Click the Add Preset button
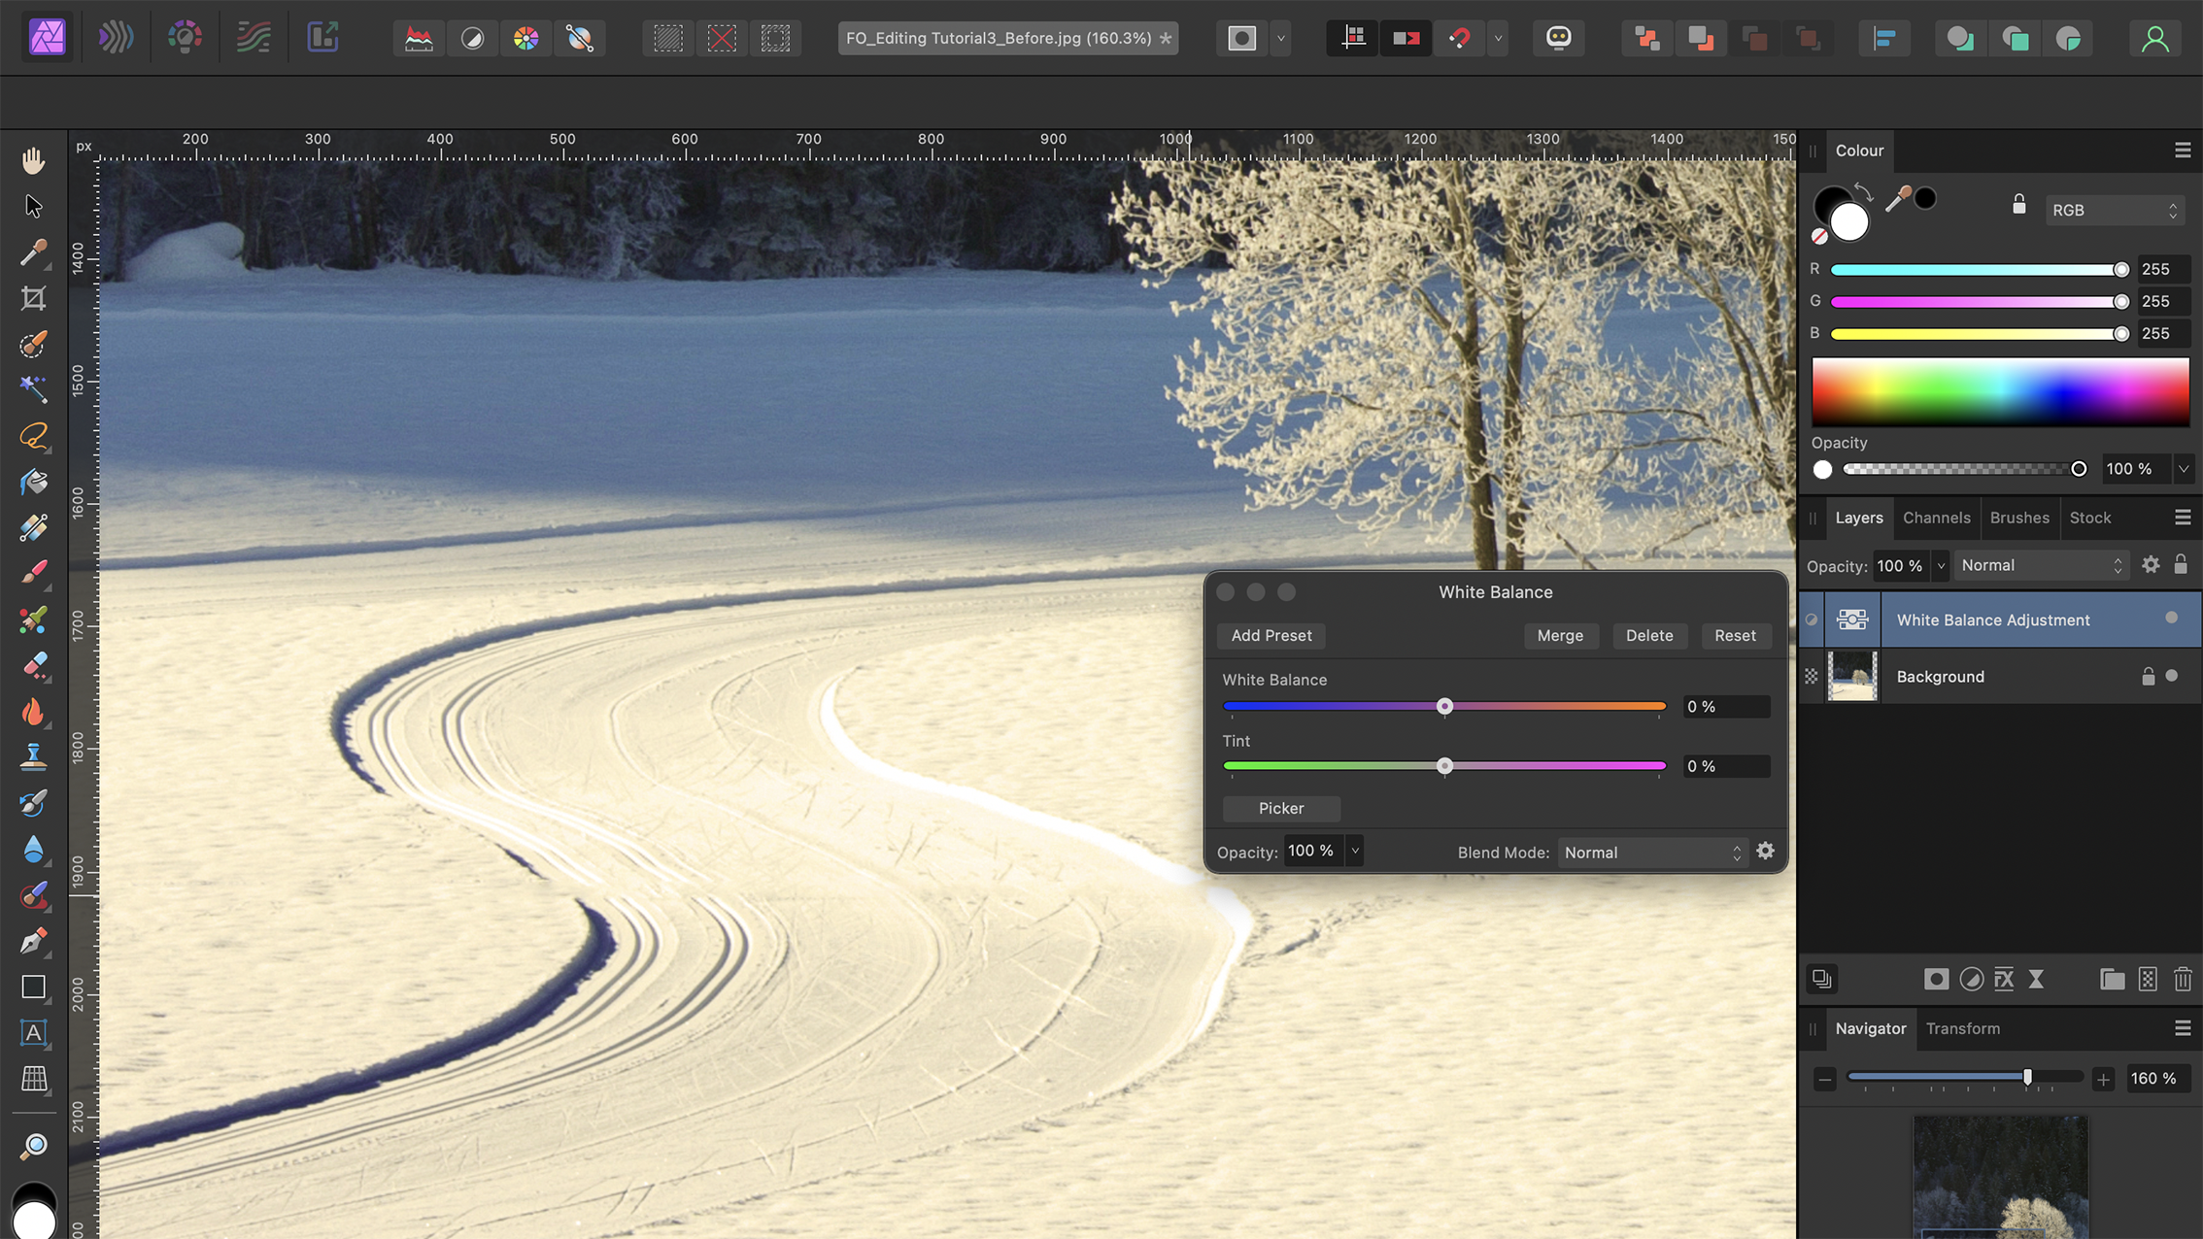2203x1239 pixels. tap(1271, 636)
